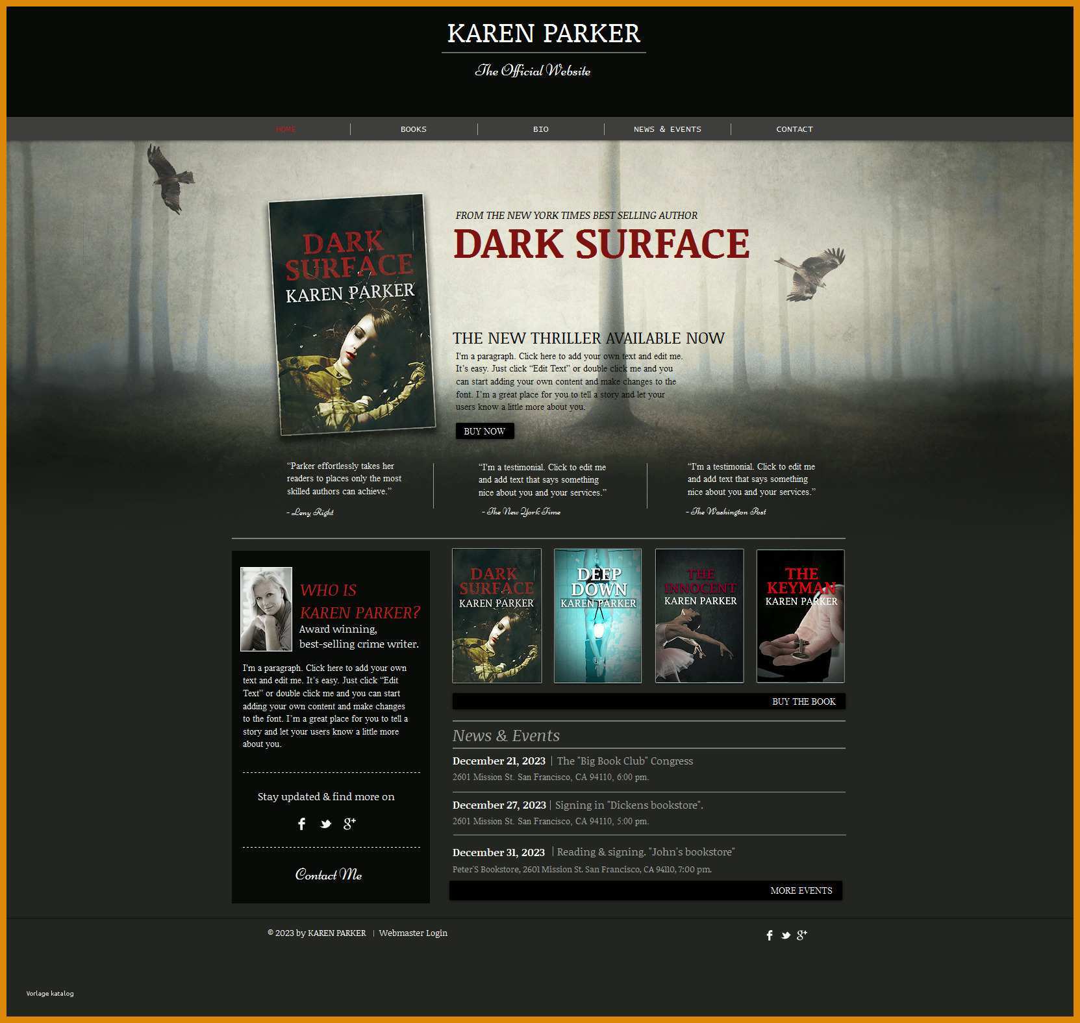This screenshot has height=1023, width=1080.
Task: Click the red DARK SURFACE headline
Action: coord(601,244)
